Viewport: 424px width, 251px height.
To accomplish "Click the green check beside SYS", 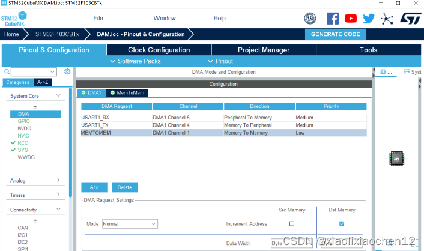I will pos(13,150).
